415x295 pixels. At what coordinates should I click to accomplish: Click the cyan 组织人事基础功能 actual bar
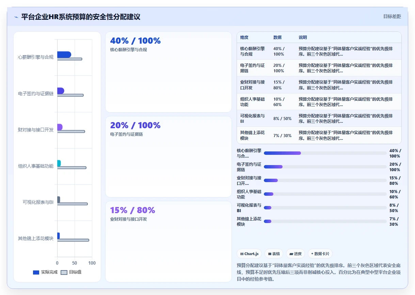pyautogui.click(x=59, y=163)
